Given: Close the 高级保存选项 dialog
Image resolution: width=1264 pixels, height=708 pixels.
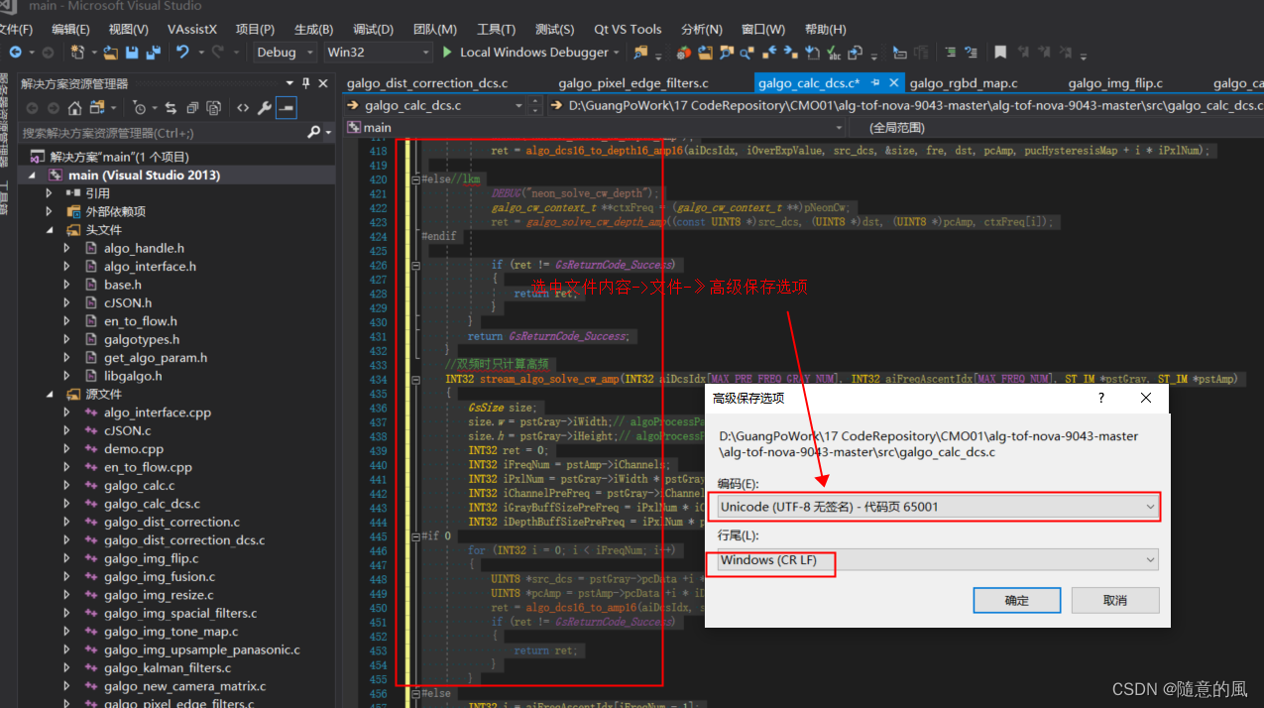Looking at the screenshot, I should click(1146, 398).
